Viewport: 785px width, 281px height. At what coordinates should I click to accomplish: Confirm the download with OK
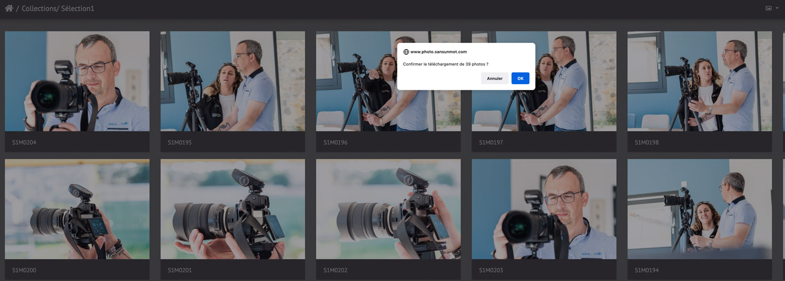tap(520, 78)
